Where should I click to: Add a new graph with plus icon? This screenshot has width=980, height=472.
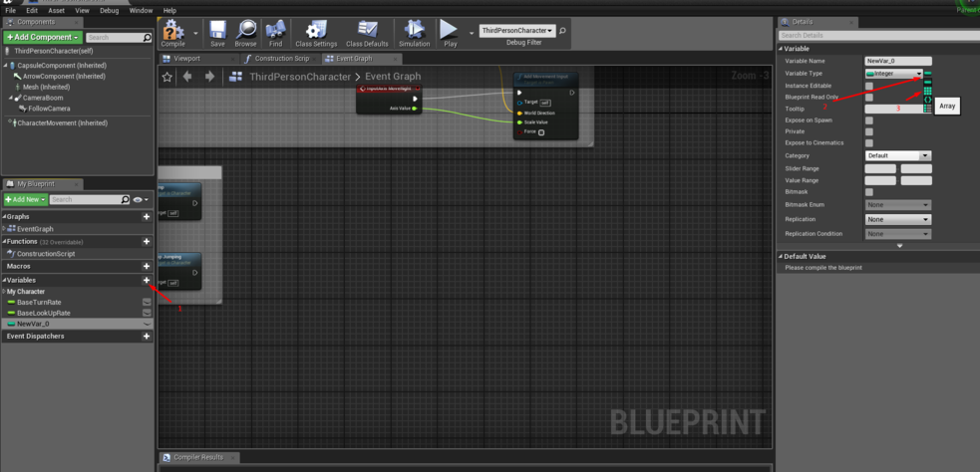tap(147, 217)
